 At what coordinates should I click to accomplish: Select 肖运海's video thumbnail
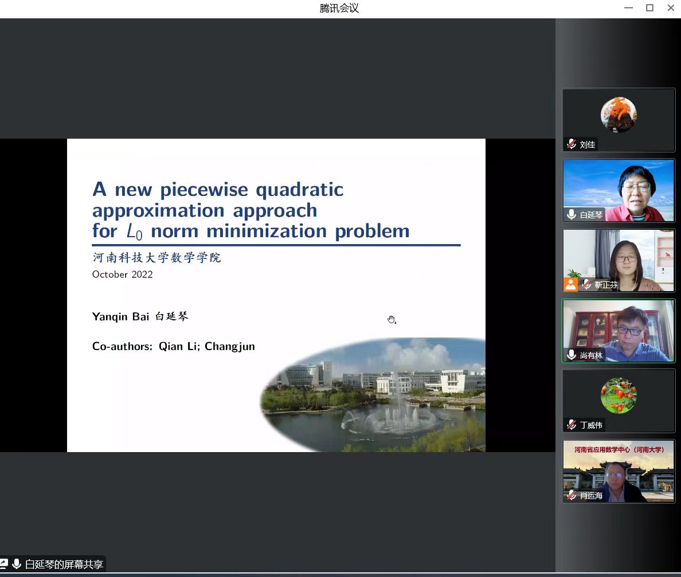[619, 471]
